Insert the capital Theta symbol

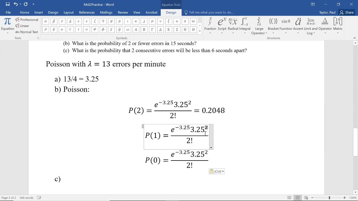pyautogui.click(x=193, y=29)
